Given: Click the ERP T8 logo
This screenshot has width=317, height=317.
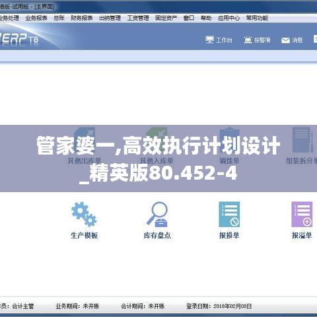Looking at the screenshot, I should point(19,39).
